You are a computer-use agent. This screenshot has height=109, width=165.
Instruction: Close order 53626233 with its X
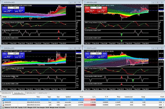point(163,105)
